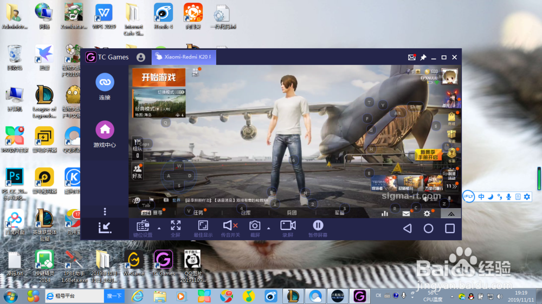Screen dimensions: 542x304
Task: Expand event list with the 11 chevron
Action: click(x=451, y=186)
